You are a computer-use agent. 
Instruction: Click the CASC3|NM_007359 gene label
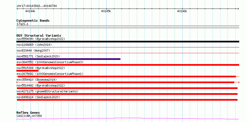point(29,116)
